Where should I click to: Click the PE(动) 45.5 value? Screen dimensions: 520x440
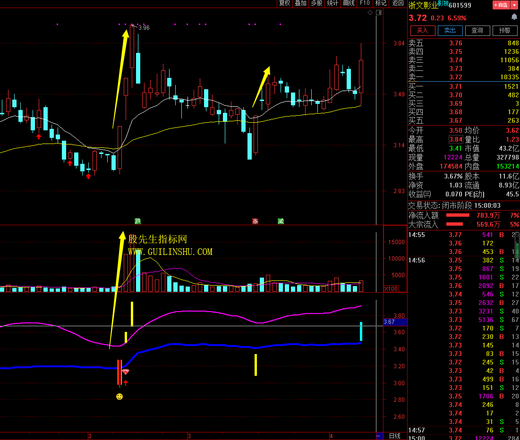512,195
